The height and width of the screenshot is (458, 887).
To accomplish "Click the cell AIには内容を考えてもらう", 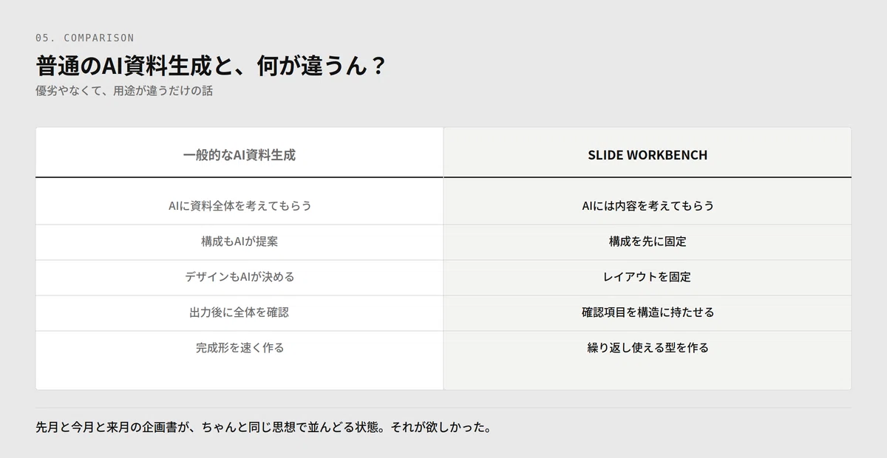I will (648, 206).
